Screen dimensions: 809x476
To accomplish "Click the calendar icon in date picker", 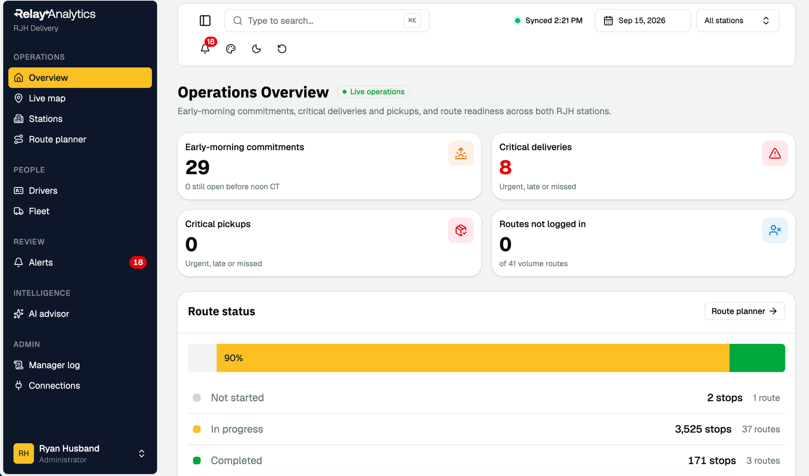I will pyautogui.click(x=608, y=21).
